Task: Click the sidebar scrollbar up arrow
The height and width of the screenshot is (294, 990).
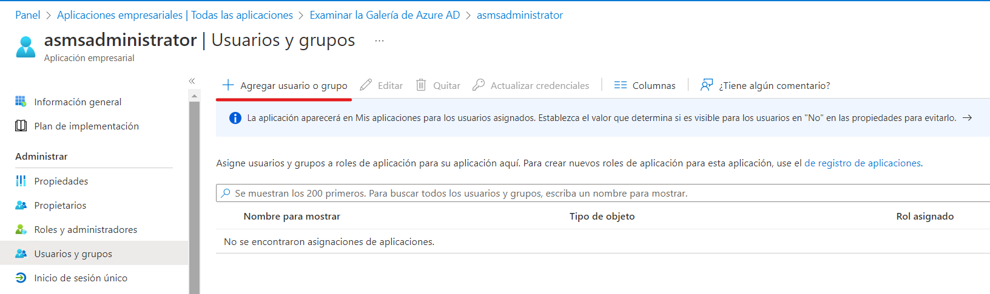Action: [194, 96]
